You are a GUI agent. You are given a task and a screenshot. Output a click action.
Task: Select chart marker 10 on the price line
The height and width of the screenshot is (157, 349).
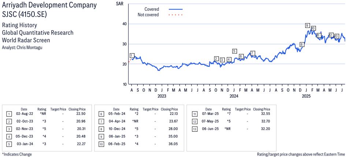[313, 28]
